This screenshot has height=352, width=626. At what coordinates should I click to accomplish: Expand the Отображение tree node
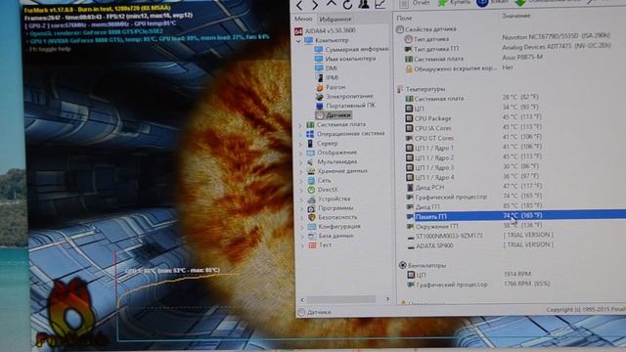[x=301, y=153]
